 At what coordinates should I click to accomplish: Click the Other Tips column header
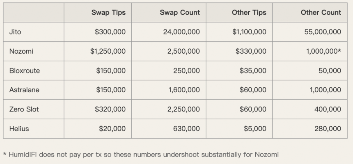click(249, 12)
